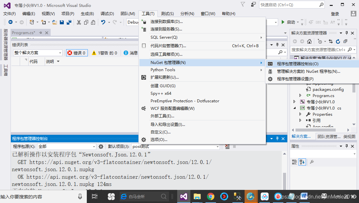Click the Collapse All icon in Solution Explorer

click(345, 41)
